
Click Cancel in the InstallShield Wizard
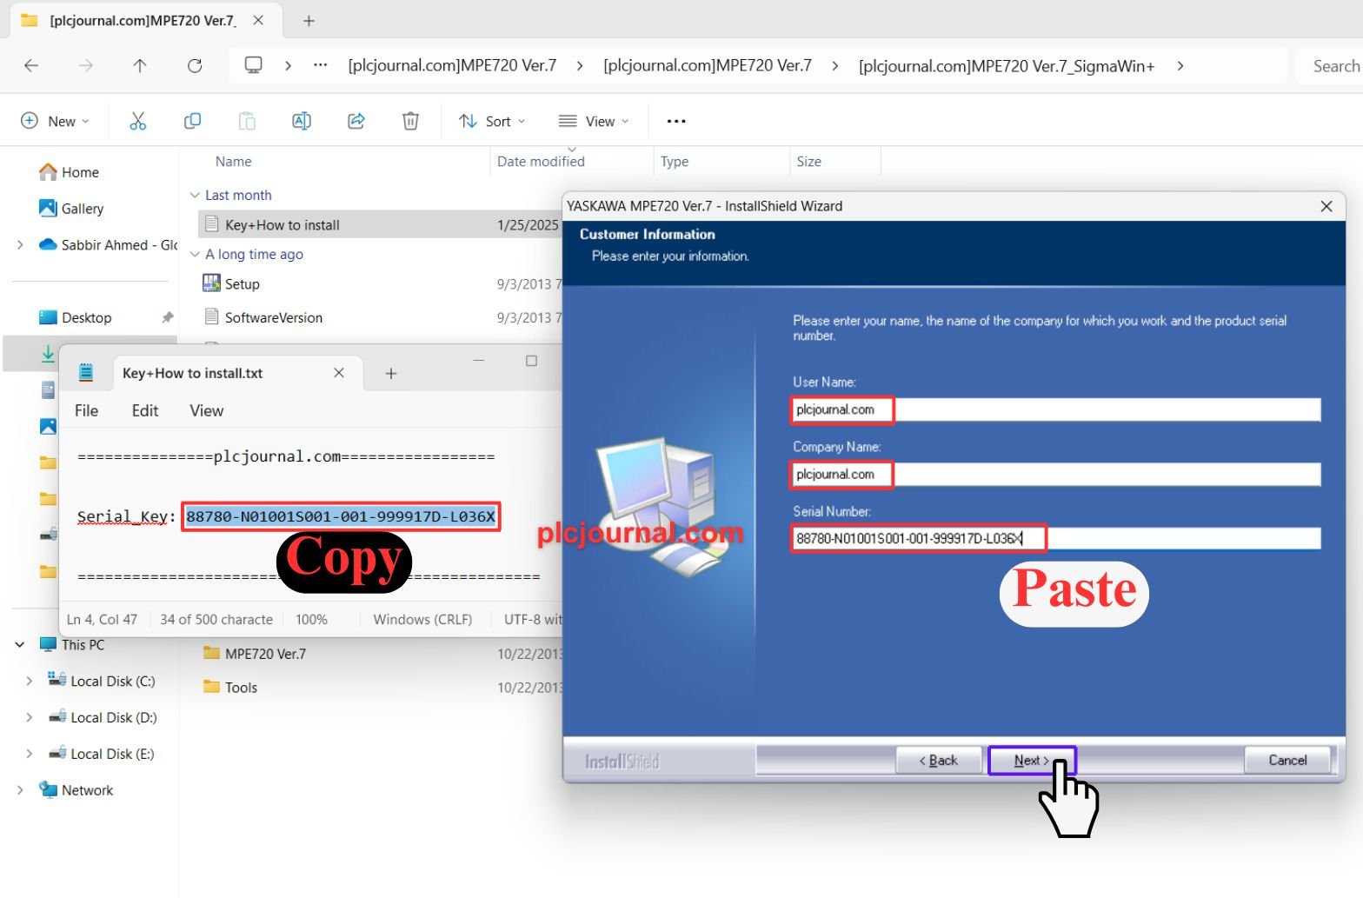[1287, 761]
